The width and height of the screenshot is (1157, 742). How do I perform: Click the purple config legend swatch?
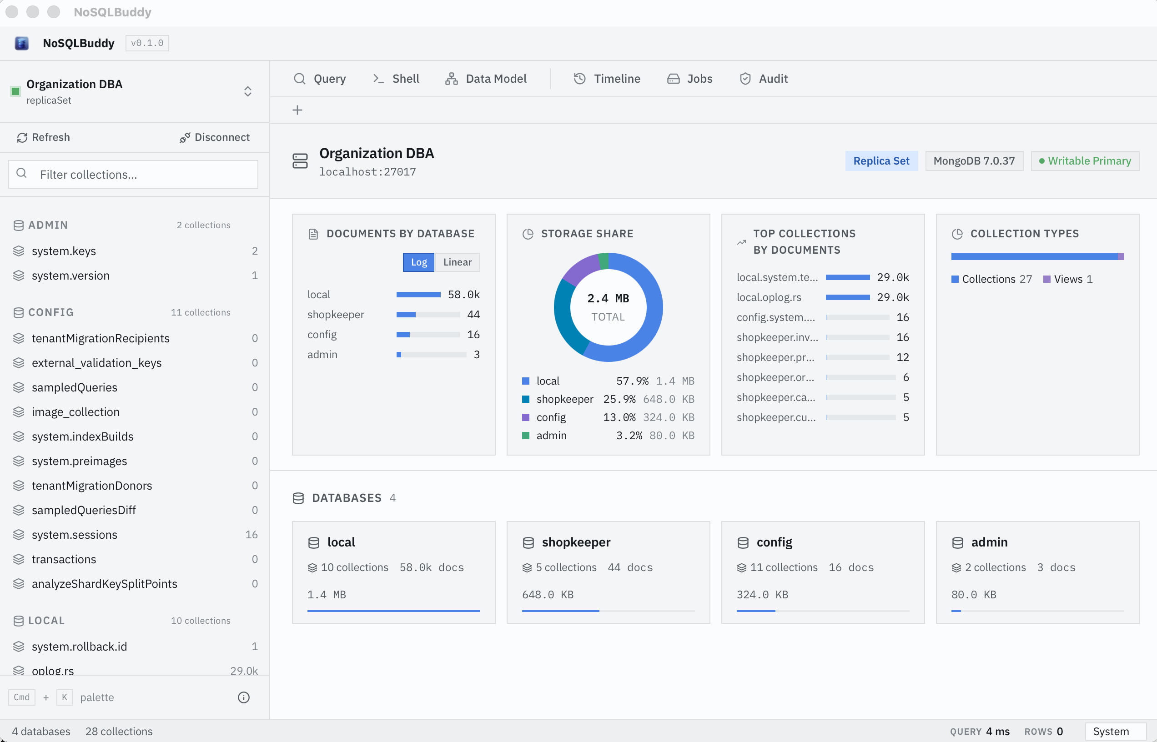526,417
